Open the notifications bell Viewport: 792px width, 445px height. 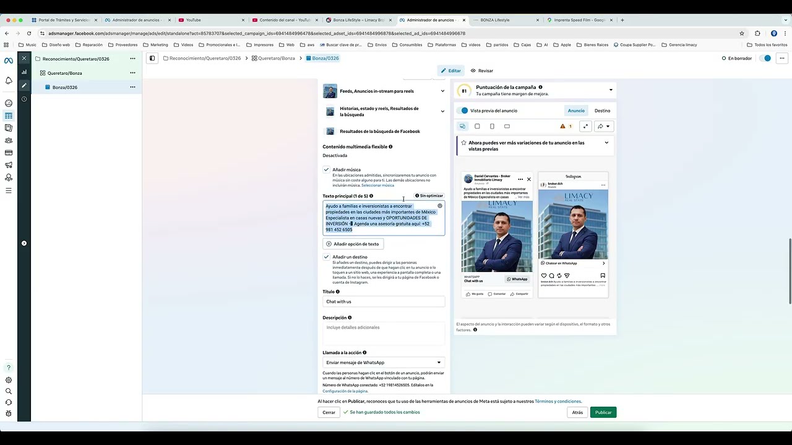[9, 81]
